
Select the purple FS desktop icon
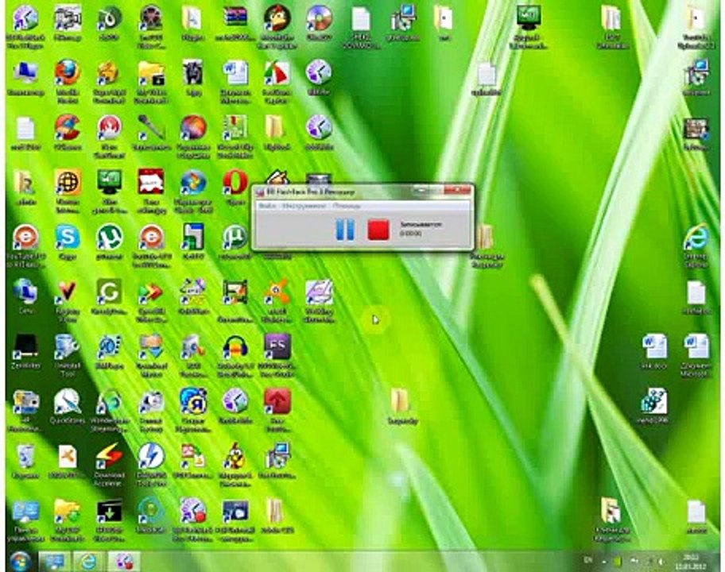[277, 355]
